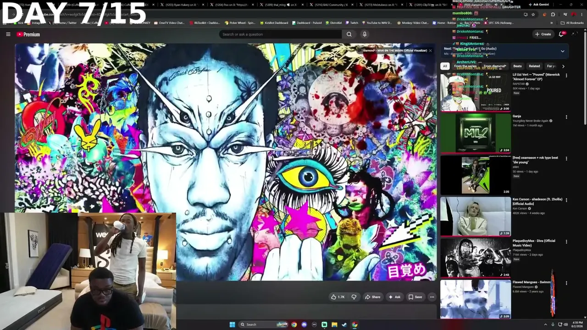Click the Ask button
This screenshot has height=330, width=587.
point(394,297)
